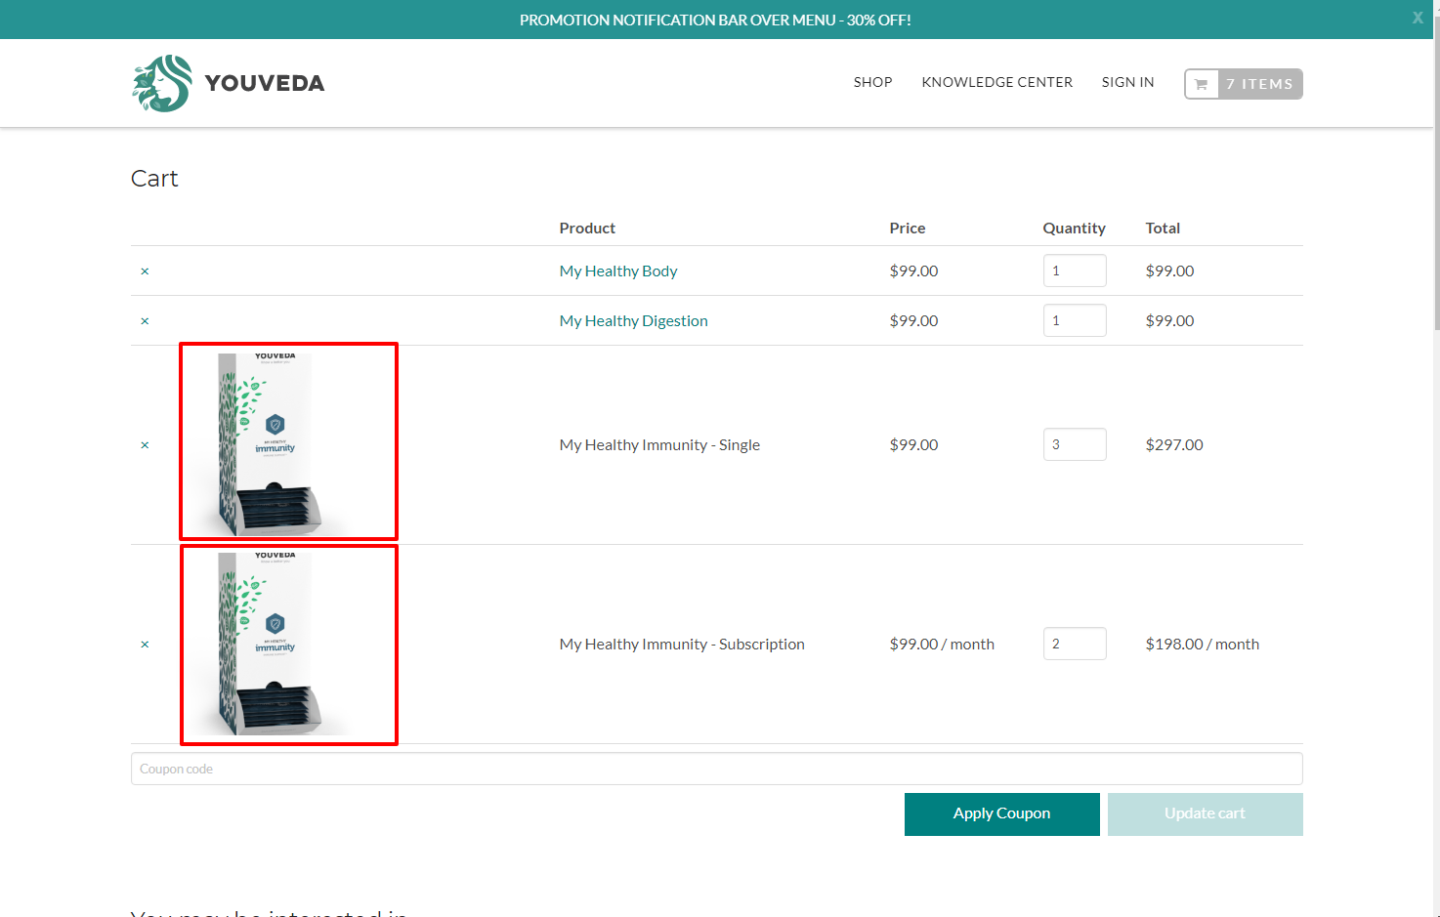This screenshot has width=1440, height=917.
Task: Click the Apply Coupon button
Action: coord(1001,813)
